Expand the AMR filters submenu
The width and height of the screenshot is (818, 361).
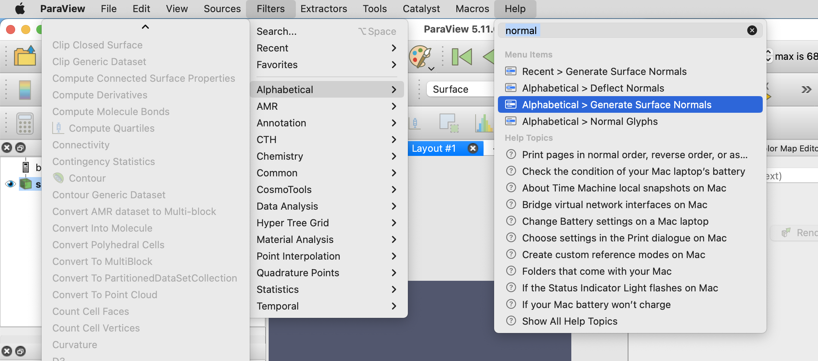coord(327,106)
